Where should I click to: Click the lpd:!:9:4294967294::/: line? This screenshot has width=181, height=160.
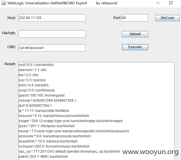(36, 106)
